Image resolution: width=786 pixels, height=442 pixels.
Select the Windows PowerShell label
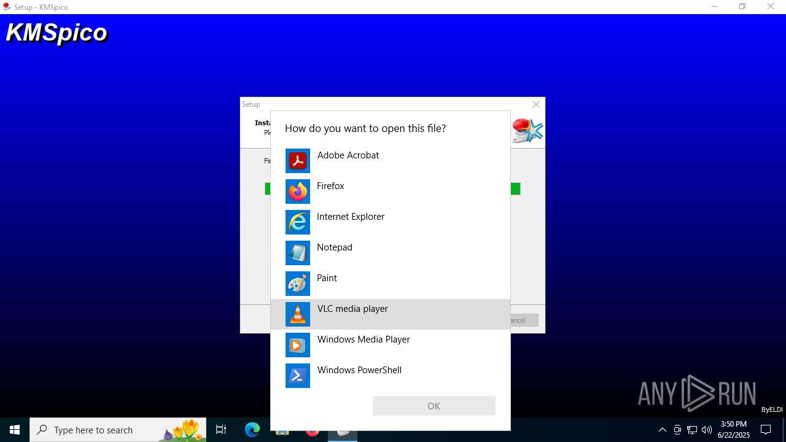[359, 370]
